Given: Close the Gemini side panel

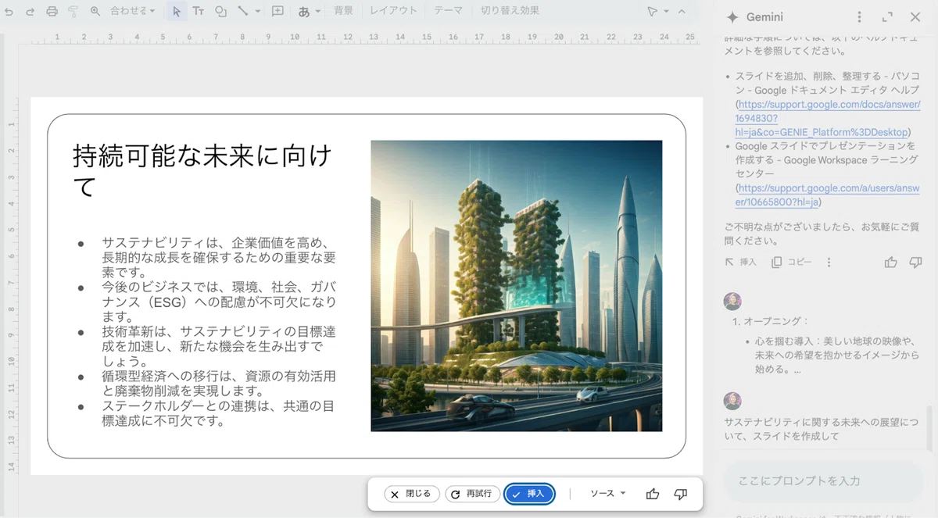Looking at the screenshot, I should point(915,17).
